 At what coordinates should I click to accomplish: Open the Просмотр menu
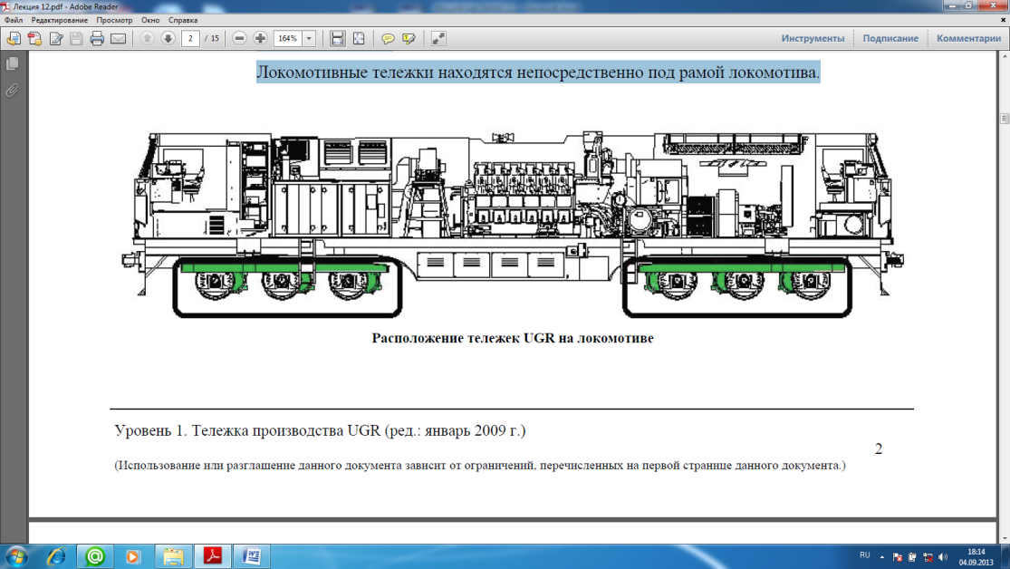(x=114, y=20)
